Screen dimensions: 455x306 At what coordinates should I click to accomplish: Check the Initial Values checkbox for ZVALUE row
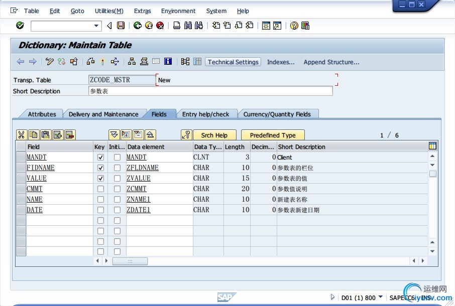(x=117, y=178)
